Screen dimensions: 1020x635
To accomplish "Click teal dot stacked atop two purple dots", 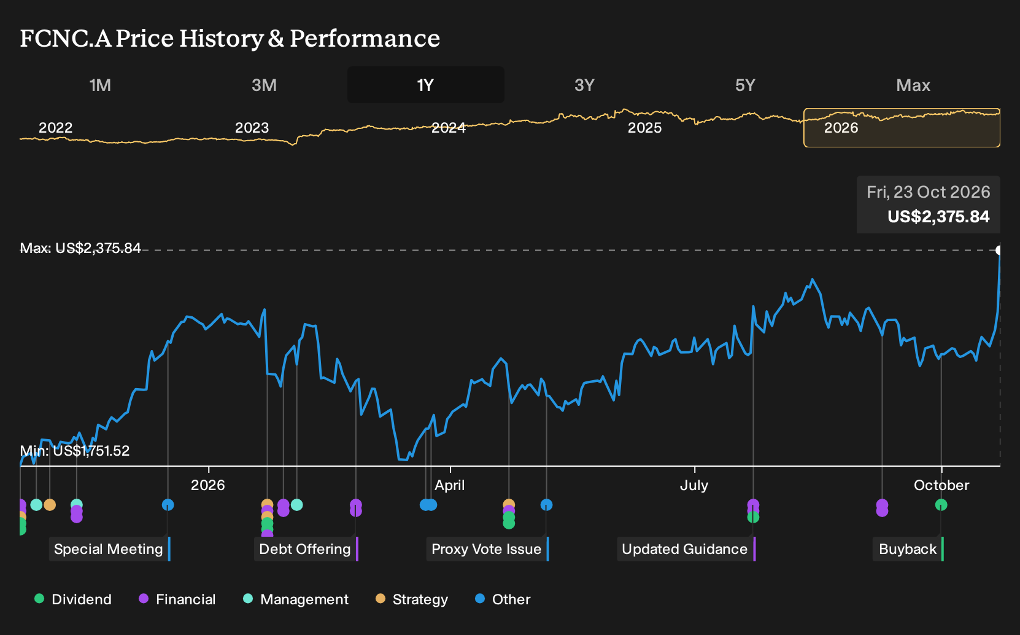I will 76,505.
